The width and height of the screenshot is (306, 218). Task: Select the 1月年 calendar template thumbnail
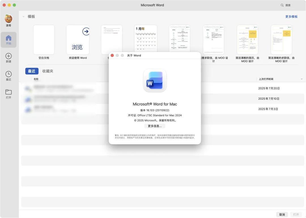tap(146, 39)
